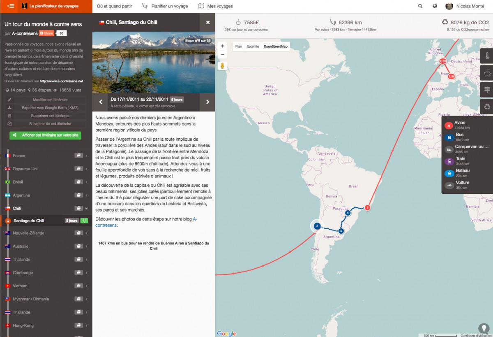493x337 pixels.
Task: Open recycle CO2 panel on map
Action: [x=487, y=107]
